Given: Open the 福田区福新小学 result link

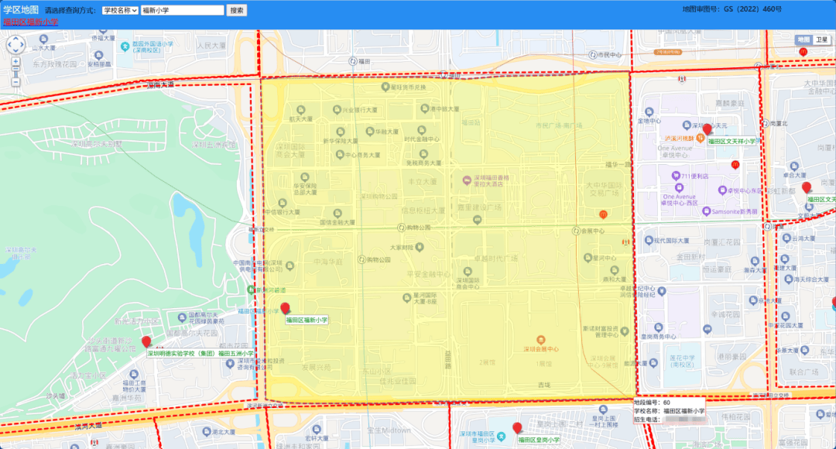Looking at the screenshot, I should pyautogui.click(x=30, y=22).
